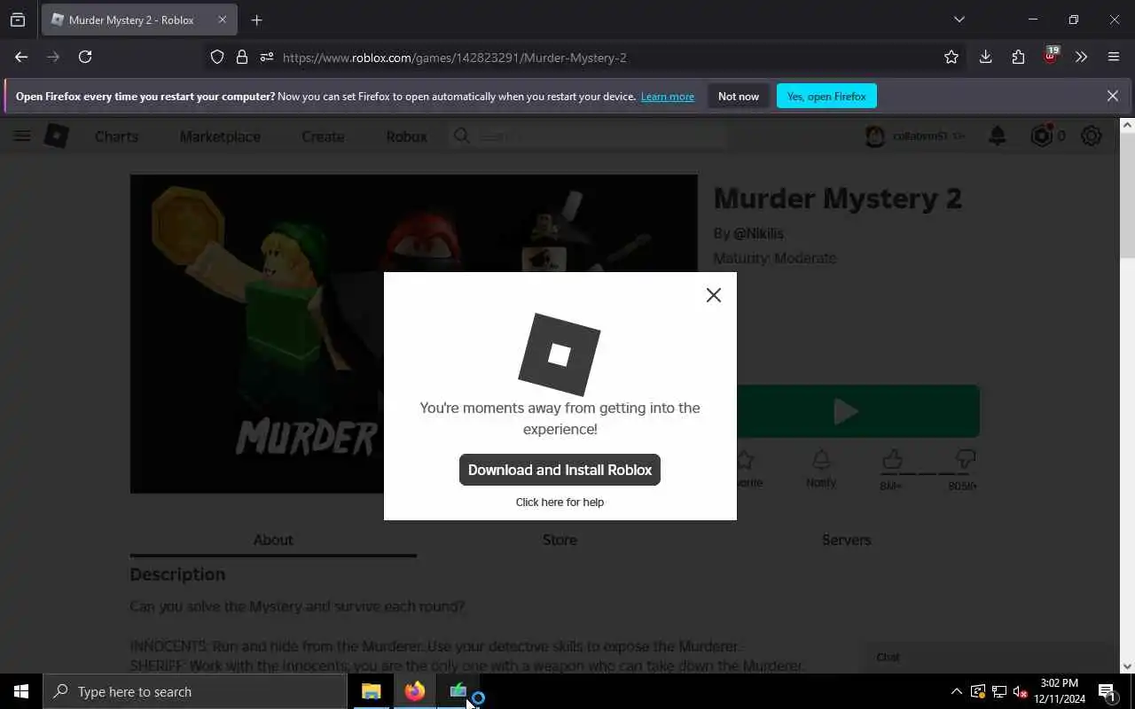The width and height of the screenshot is (1135, 709).
Task: Open Roblox notifications bell
Action: [998, 136]
